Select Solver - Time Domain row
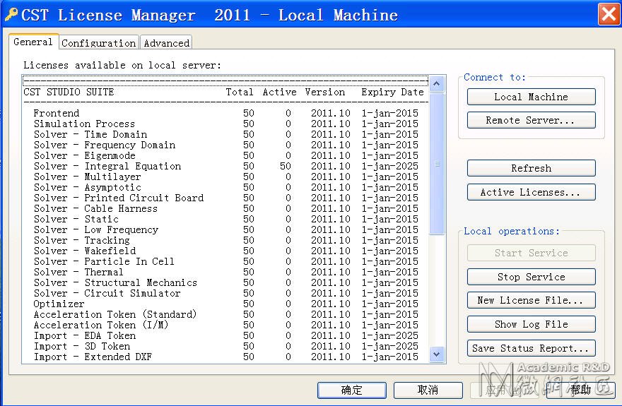Viewport: 622px width, 406px height. pos(225,135)
